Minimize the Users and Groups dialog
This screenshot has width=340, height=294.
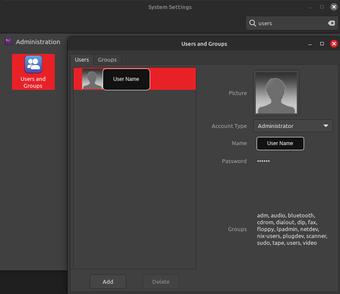310,44
